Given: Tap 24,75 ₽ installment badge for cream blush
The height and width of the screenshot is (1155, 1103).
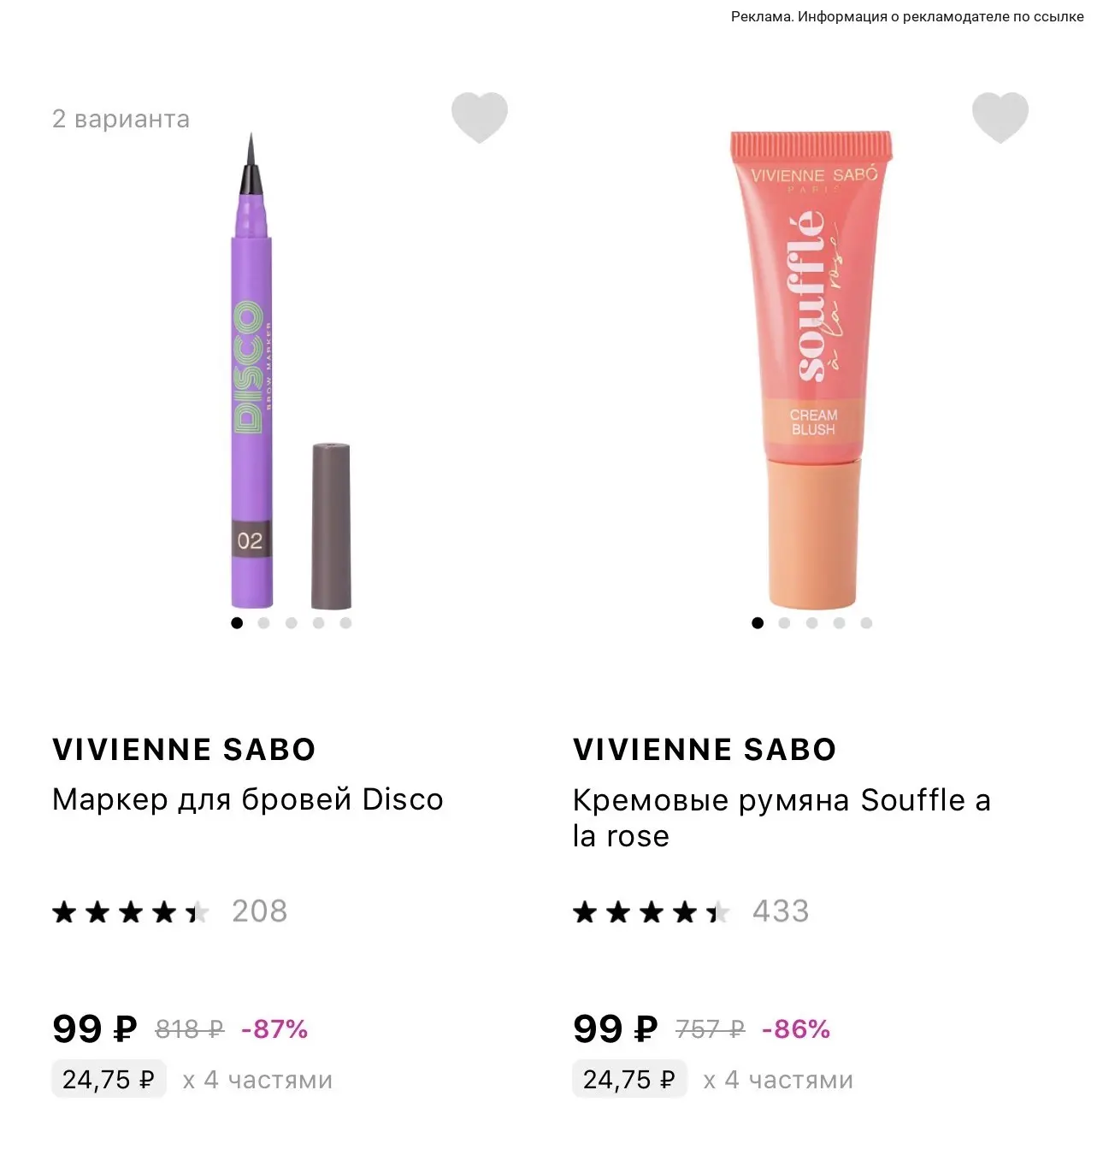Looking at the screenshot, I should pos(629,1080).
